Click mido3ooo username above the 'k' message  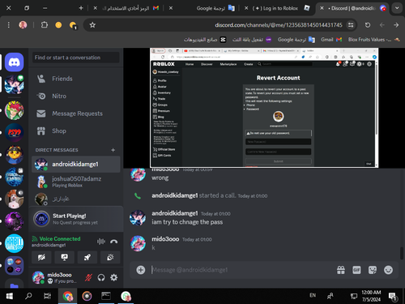pyautogui.click(x=165, y=239)
